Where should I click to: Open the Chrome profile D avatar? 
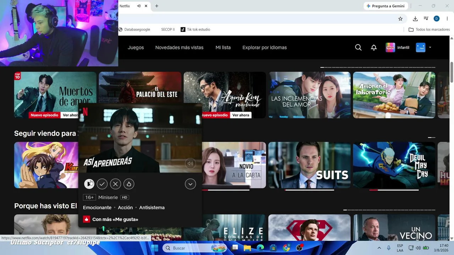(x=437, y=19)
